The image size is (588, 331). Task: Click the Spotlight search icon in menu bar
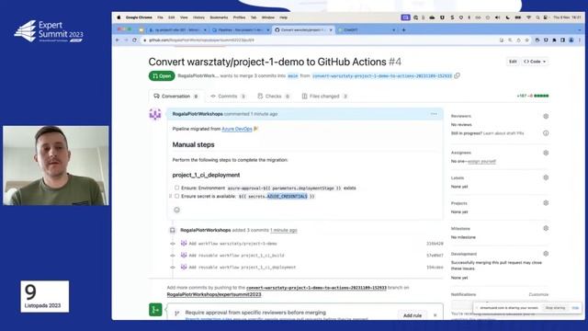[537, 17]
